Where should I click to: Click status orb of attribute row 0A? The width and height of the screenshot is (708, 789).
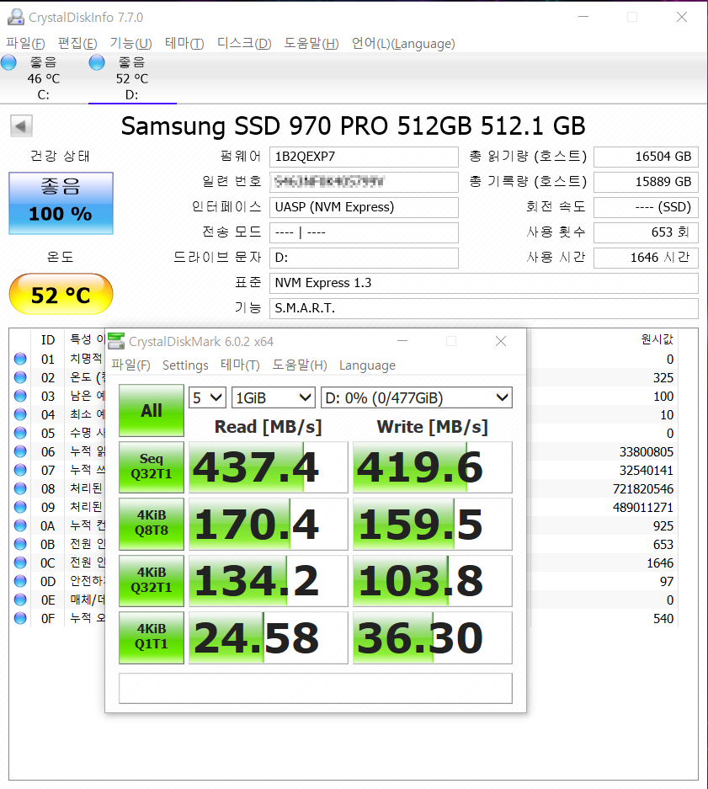point(20,525)
